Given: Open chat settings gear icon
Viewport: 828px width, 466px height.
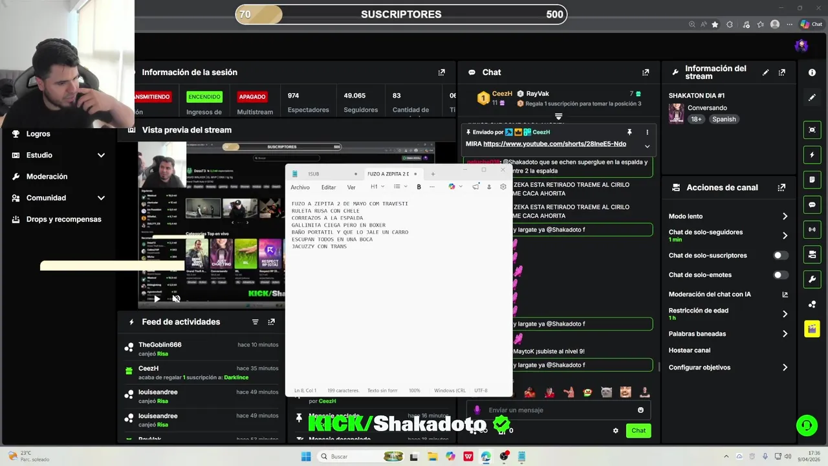Looking at the screenshot, I should [615, 430].
